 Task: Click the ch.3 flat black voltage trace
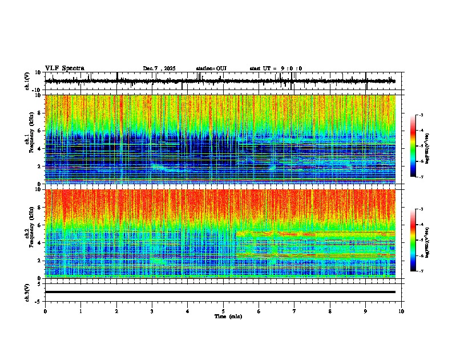pos(220,292)
